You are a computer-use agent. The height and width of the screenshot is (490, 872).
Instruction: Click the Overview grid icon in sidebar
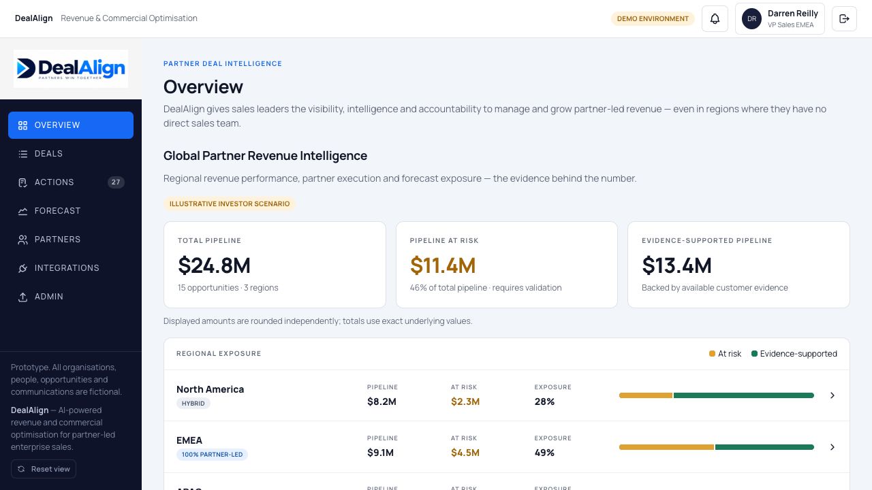point(22,125)
